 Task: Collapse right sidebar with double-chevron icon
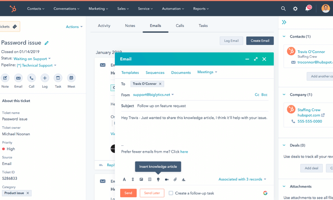[x=284, y=22]
